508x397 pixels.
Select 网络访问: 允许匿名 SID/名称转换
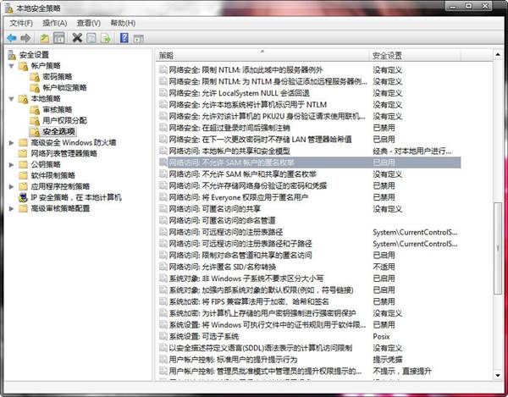pos(223,267)
